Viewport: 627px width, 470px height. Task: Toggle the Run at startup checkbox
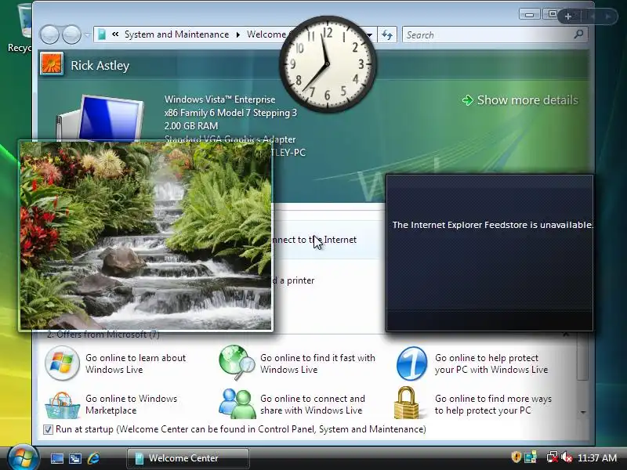[48, 429]
